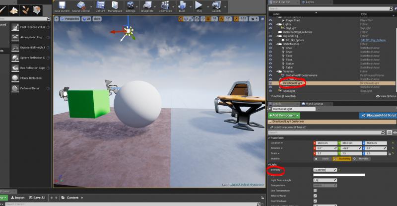Viewport: 397px width, 206px height.
Task: Open the Build options dropdown arrow
Action: [x=191, y=7]
